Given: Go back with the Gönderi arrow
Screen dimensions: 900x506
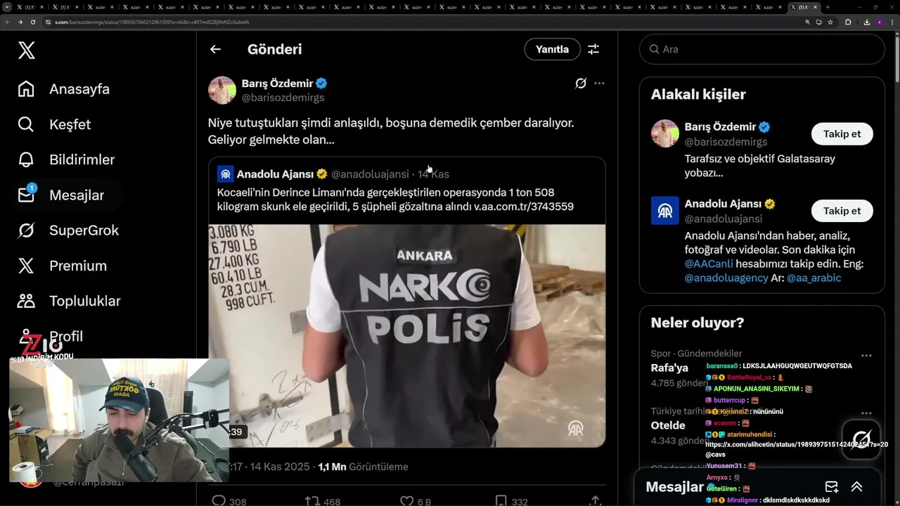Looking at the screenshot, I should [x=215, y=49].
